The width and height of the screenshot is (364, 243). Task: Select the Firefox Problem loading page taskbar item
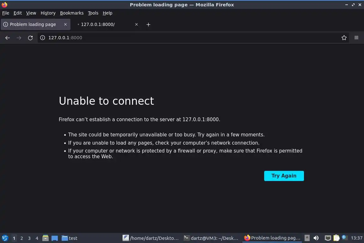tap(272, 238)
